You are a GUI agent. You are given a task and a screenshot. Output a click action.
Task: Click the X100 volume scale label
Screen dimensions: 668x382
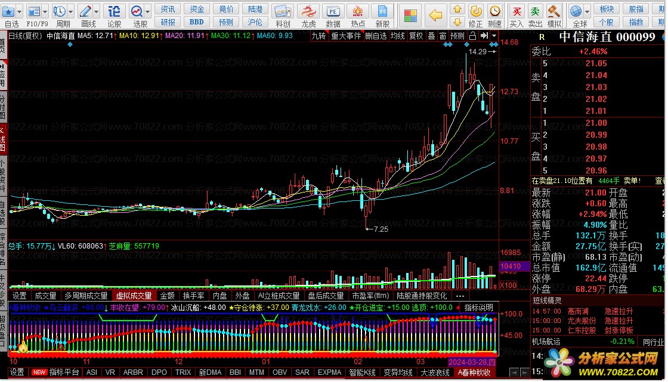tap(508, 285)
